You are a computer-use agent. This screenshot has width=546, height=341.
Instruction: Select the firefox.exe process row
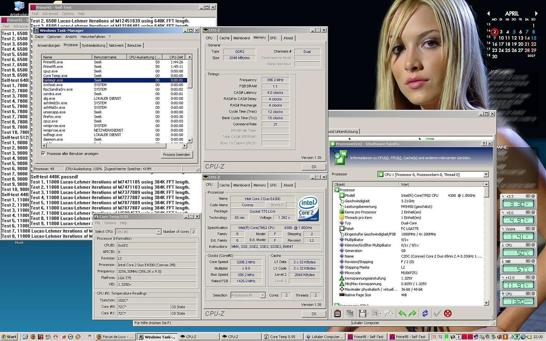(115, 117)
